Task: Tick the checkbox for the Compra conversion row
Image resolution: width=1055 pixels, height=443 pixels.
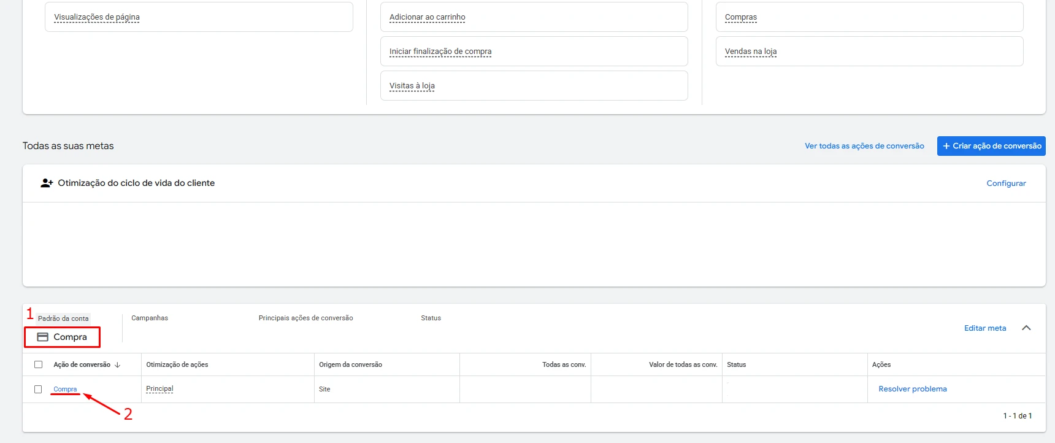Action: click(x=38, y=389)
